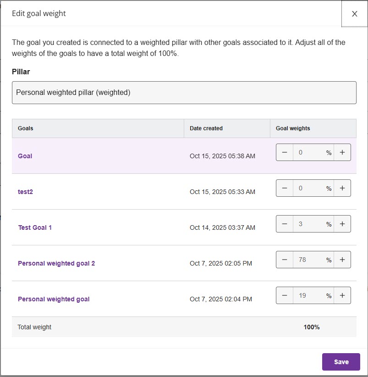Click minus button for test2 weight
Screen dimensions: 368x377
coord(285,188)
